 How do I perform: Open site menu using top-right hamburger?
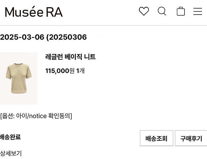click(198, 11)
